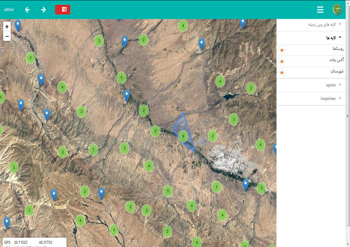Toggle the hamburger menu icon

tap(320, 10)
